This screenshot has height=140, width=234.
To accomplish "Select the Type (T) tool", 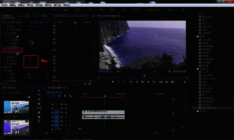I will click(39, 121).
